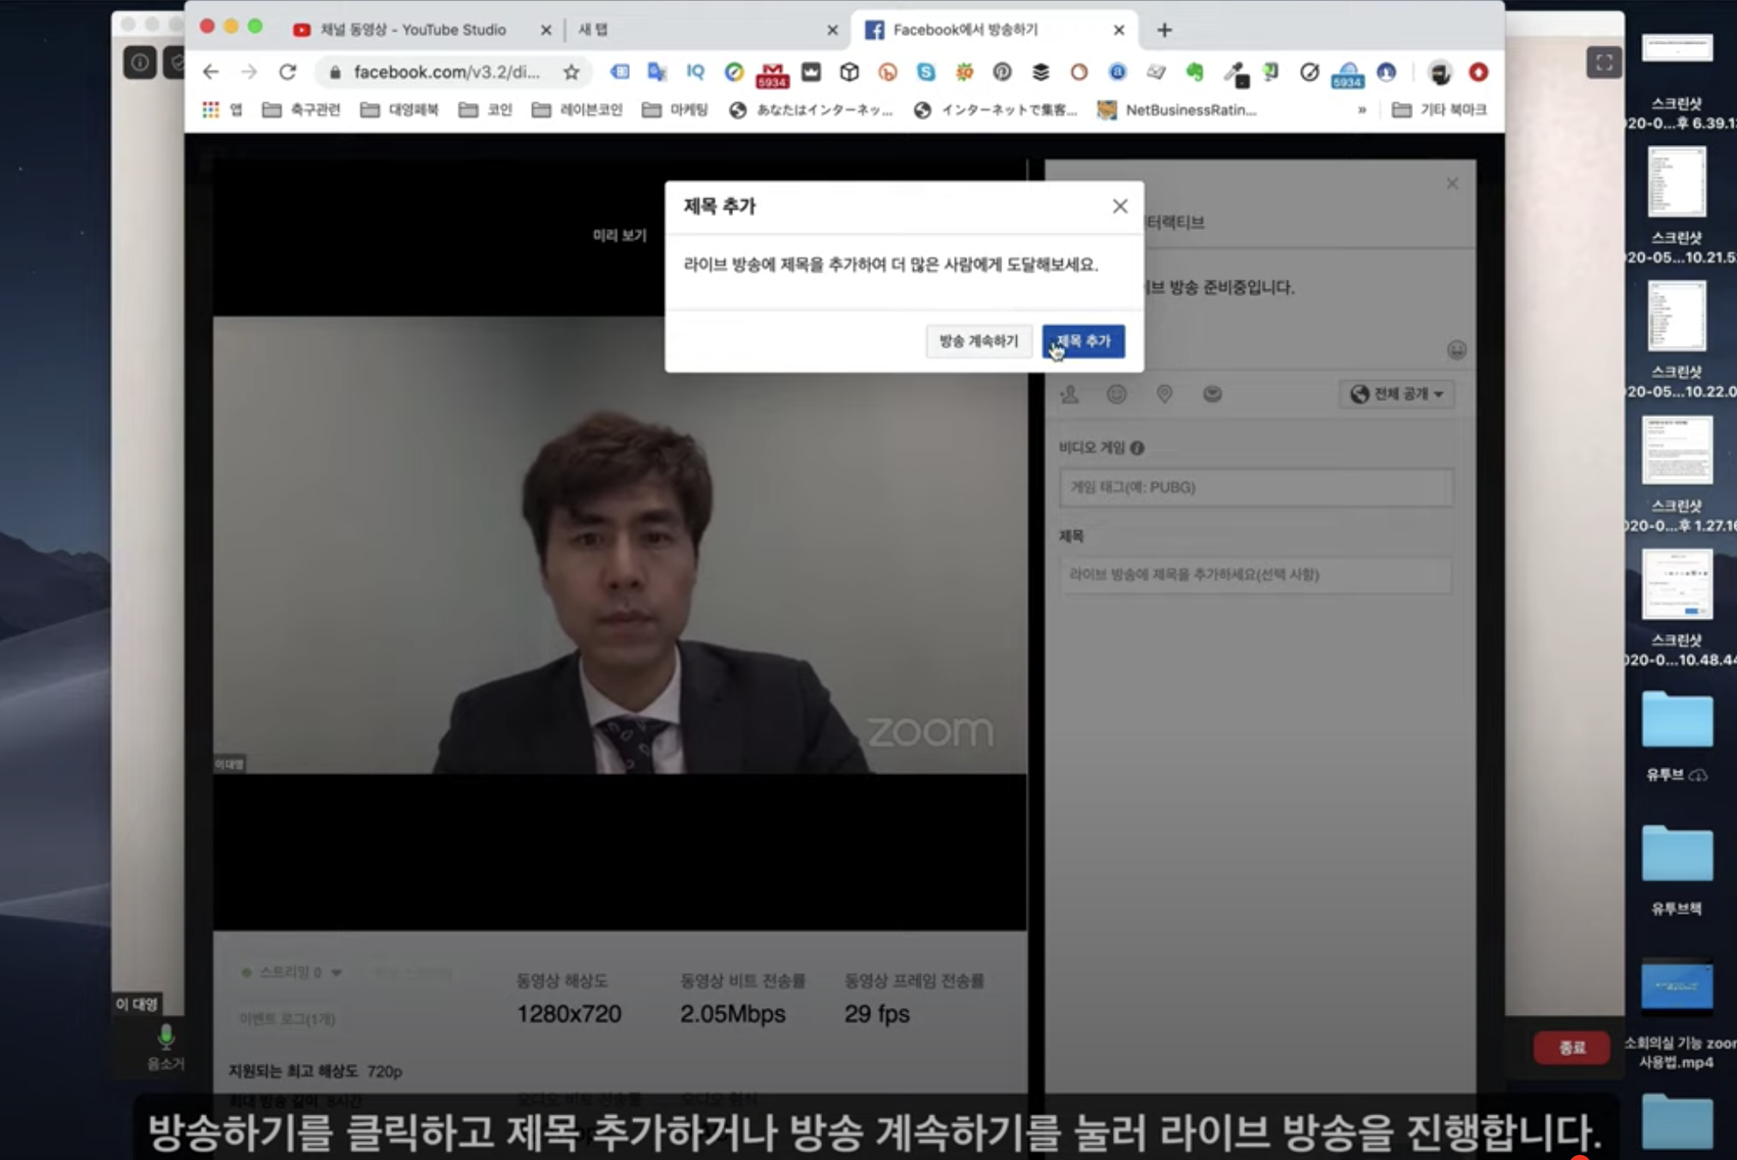
Task: Open the IQ extension icon
Action: [695, 72]
